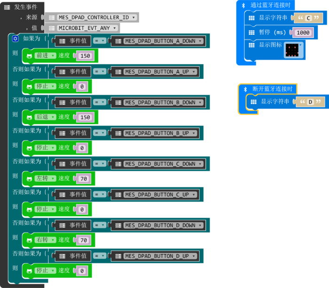Click the 事件值 icon in BUTTON_C_DOWN row

coord(63,164)
